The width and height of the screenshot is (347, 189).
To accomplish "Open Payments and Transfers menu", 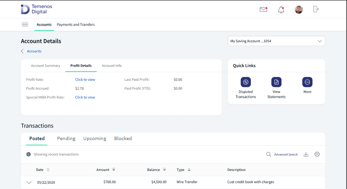I will click(x=76, y=25).
